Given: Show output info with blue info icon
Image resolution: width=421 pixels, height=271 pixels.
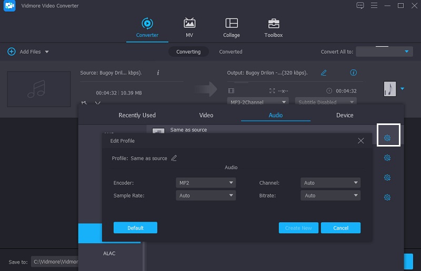Looking at the screenshot, I should tap(354, 72).
